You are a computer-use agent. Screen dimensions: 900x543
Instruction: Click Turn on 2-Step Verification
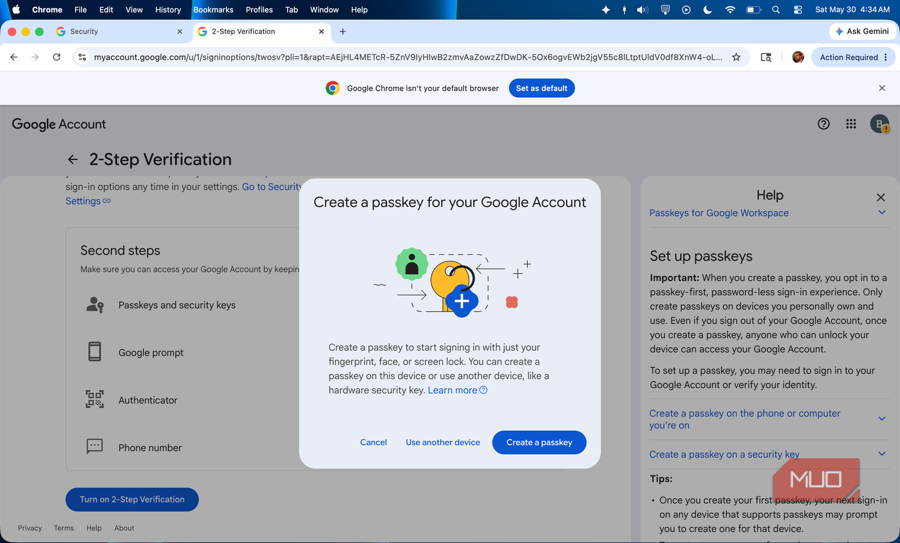click(132, 499)
